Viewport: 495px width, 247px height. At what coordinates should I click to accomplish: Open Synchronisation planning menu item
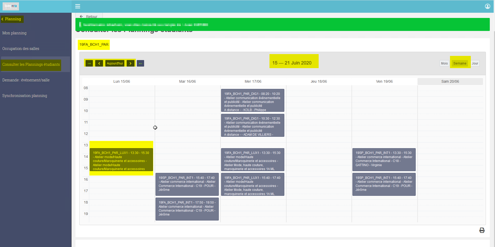click(x=25, y=96)
